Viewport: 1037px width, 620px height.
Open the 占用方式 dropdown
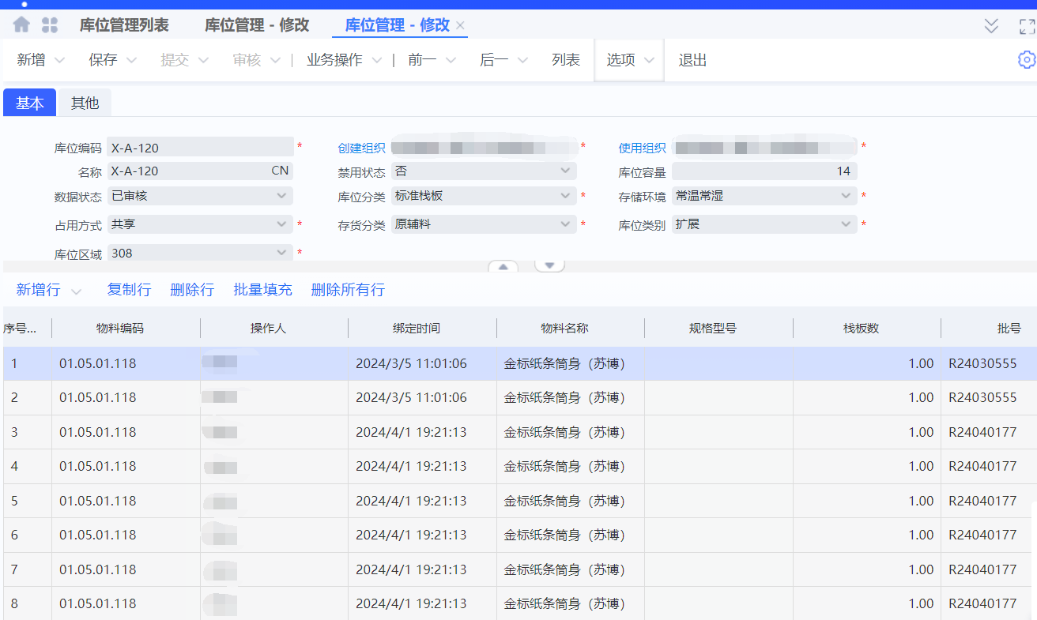coord(200,224)
